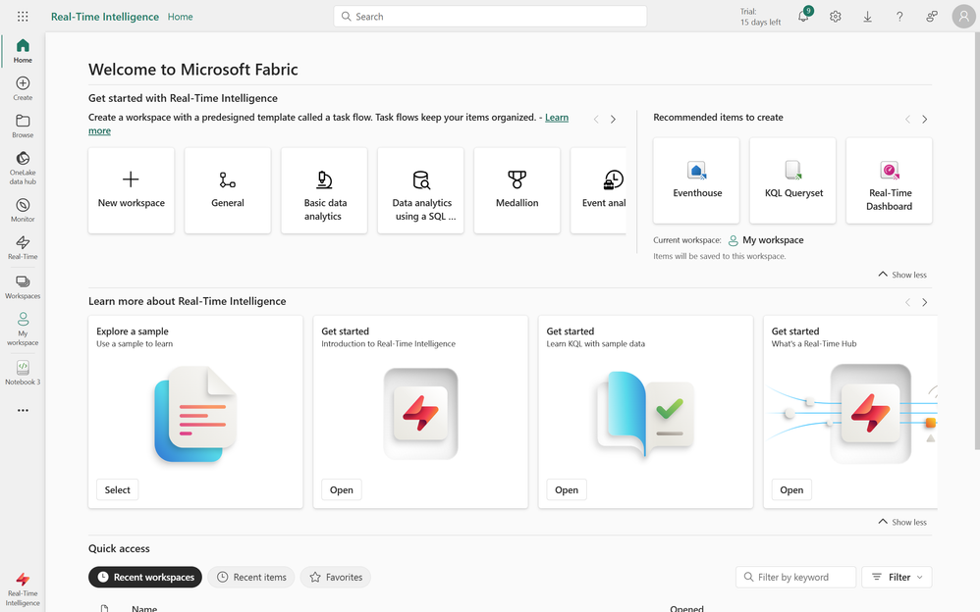Open the Explore a sample thumbnail
This screenshot has height=612, width=980.
(x=195, y=414)
